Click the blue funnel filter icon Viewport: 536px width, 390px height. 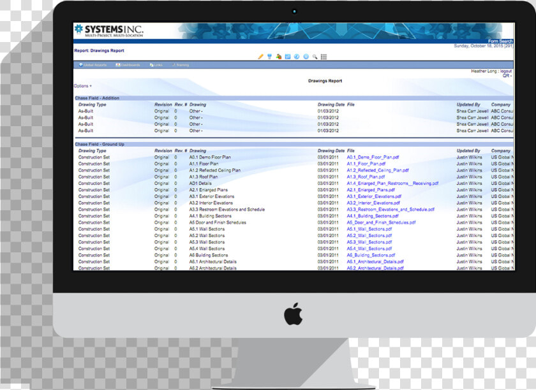coord(270,57)
